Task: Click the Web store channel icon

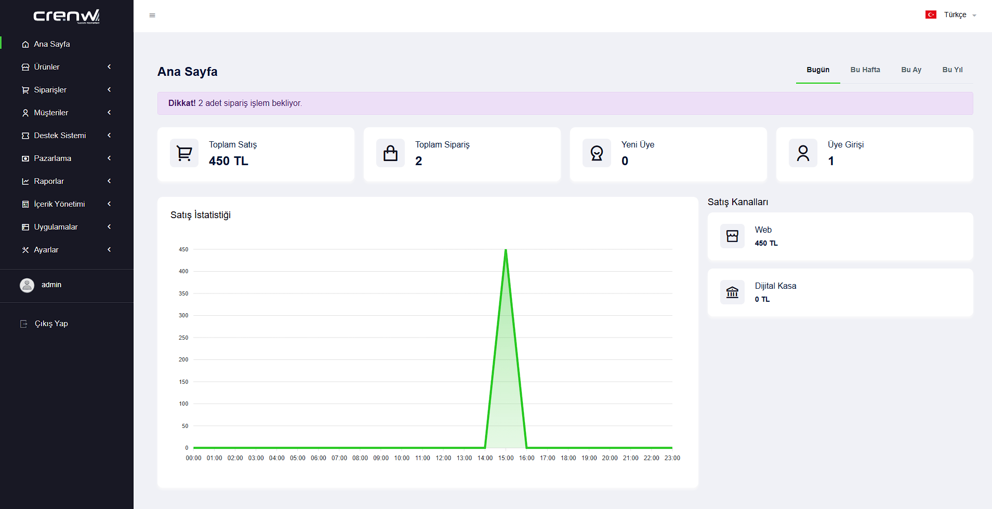Action: [732, 236]
